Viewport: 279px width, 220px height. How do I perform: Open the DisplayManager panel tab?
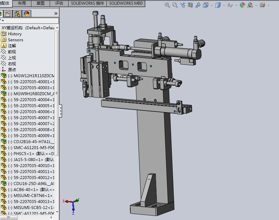click(26, 14)
